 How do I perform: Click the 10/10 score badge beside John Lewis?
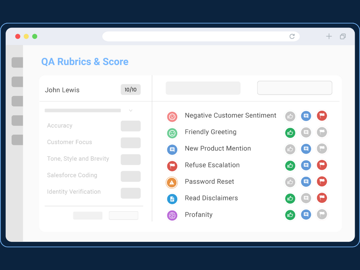click(x=130, y=90)
